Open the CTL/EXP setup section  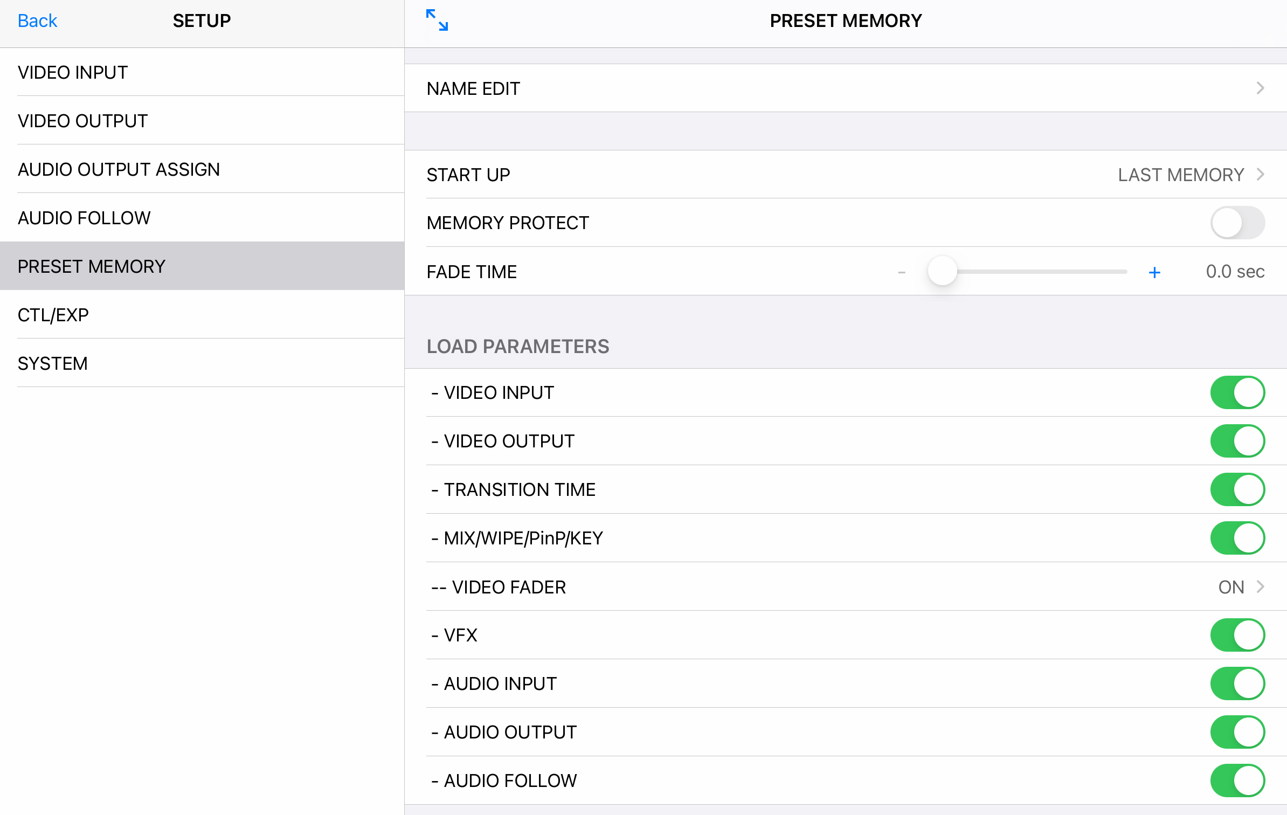coord(53,315)
